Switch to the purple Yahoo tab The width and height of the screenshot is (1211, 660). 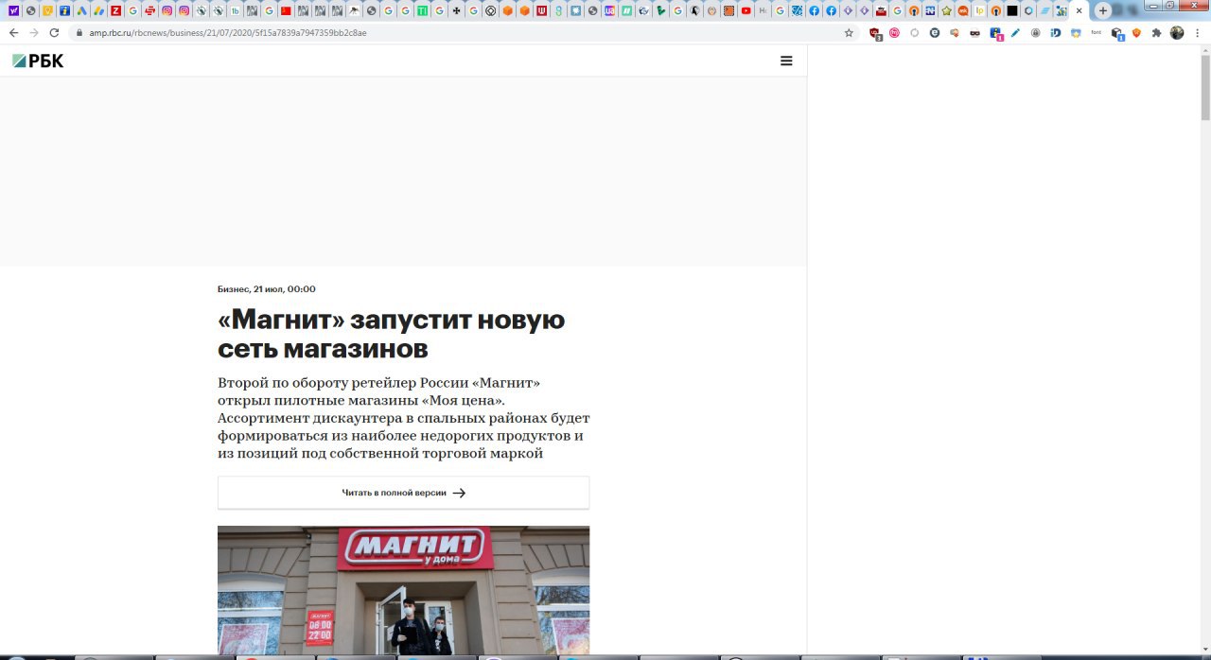click(x=13, y=10)
